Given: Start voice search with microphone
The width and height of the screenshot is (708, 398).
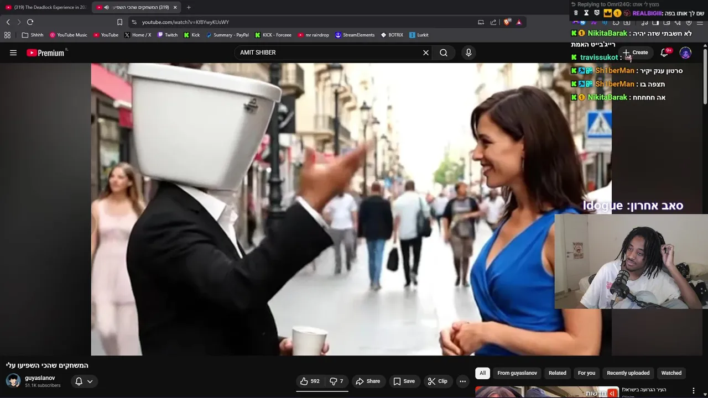Looking at the screenshot, I should 468,53.
